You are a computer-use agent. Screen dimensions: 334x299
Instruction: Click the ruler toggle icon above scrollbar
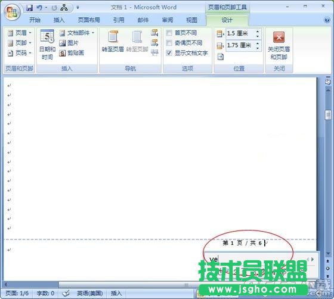(x=328, y=81)
